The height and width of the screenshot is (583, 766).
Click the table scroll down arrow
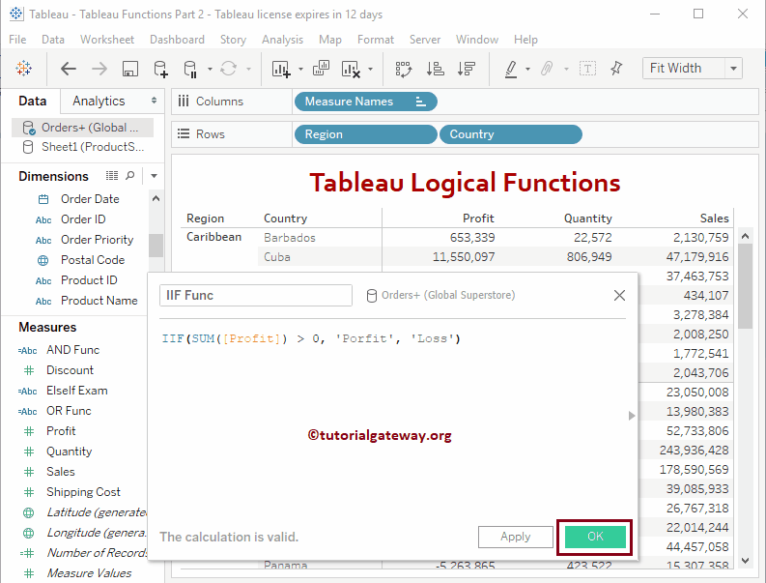(745, 561)
